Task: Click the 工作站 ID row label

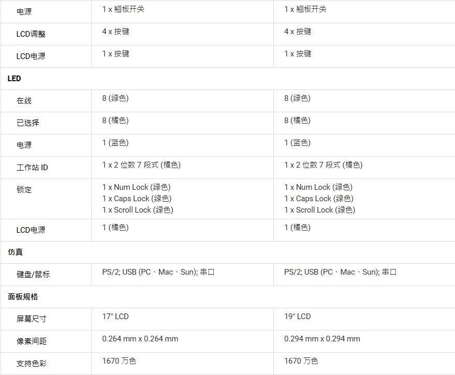Action: coord(32,168)
